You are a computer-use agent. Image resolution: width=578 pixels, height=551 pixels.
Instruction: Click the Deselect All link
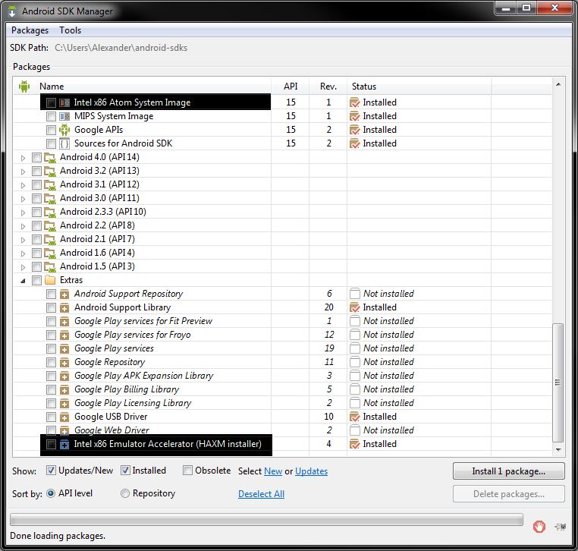pyautogui.click(x=262, y=494)
